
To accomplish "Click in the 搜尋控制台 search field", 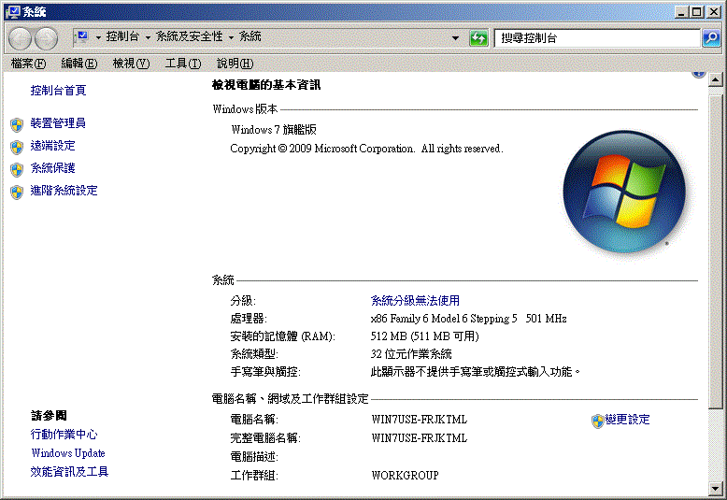I will (x=596, y=38).
